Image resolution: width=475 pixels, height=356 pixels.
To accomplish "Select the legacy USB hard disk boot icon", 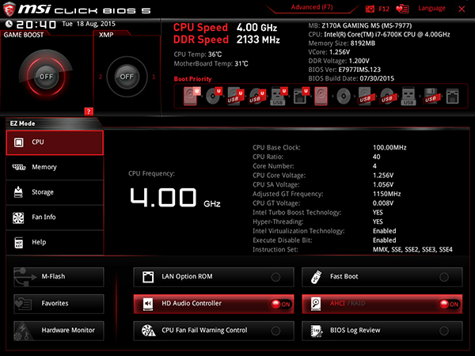I will tap(365, 97).
